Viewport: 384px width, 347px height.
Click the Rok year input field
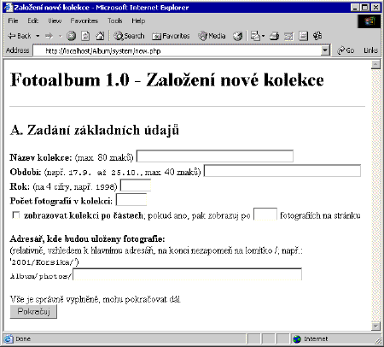coord(136,185)
